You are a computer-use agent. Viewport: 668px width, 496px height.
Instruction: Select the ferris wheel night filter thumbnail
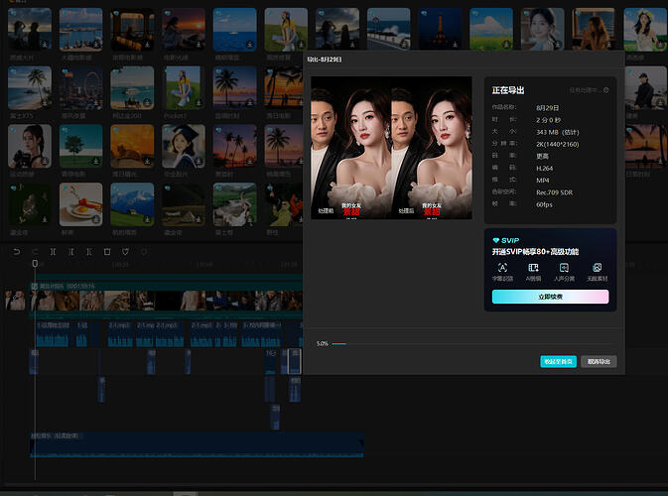pyautogui.click(x=81, y=87)
